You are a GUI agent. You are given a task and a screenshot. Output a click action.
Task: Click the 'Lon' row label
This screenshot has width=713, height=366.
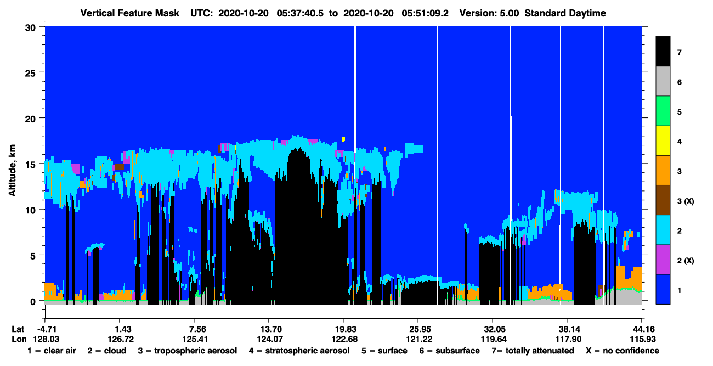click(x=19, y=339)
